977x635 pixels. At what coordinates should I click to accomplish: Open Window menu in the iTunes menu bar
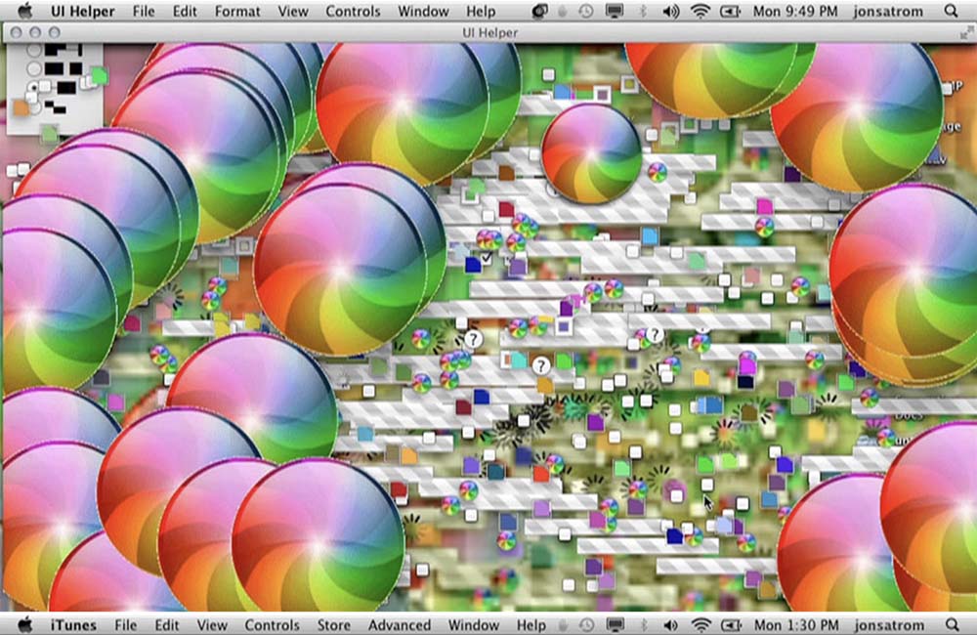pyautogui.click(x=474, y=625)
